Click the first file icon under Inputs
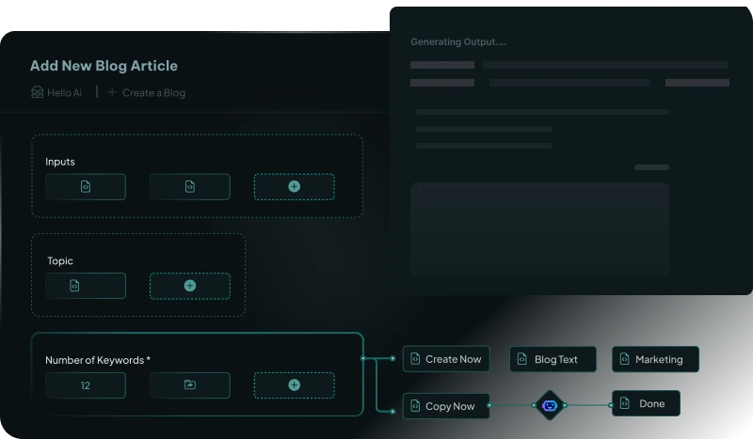This screenshot has height=439, width=753. 86,186
